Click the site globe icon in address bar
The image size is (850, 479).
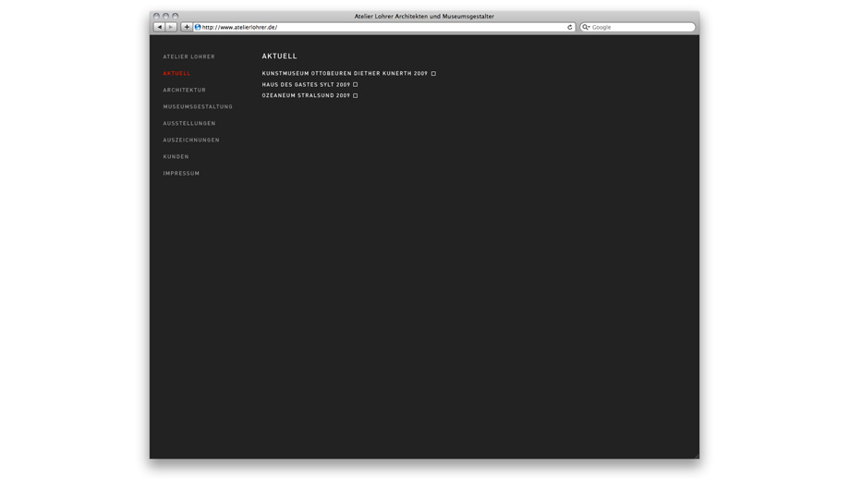point(198,28)
